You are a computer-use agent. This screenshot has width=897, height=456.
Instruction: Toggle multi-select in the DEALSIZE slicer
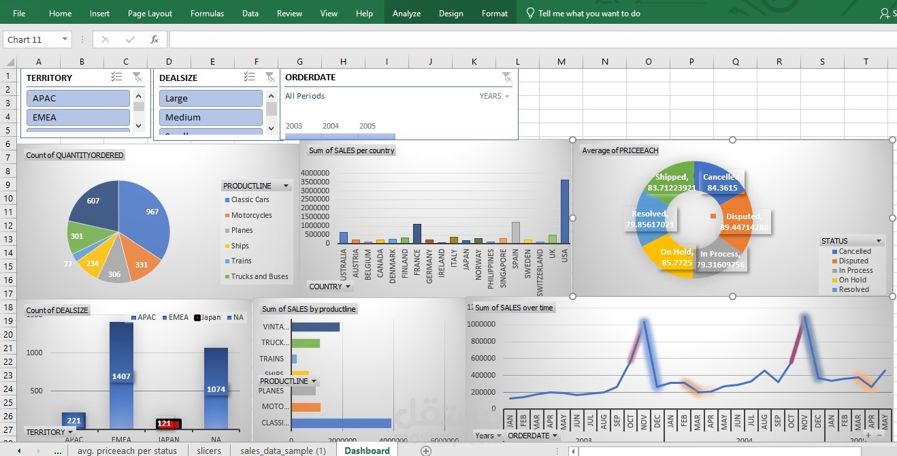[x=249, y=78]
